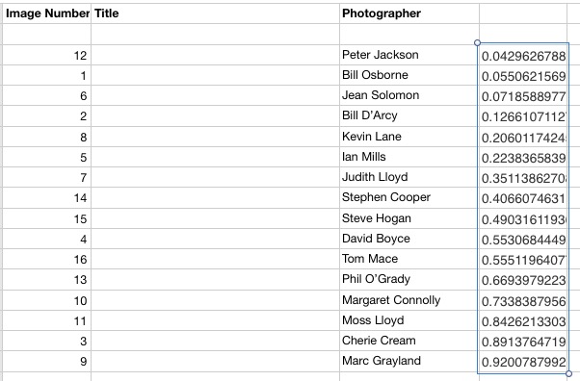This screenshot has height=381, width=580.
Task: Select the Kevin Lane cell
Action: tap(409, 137)
